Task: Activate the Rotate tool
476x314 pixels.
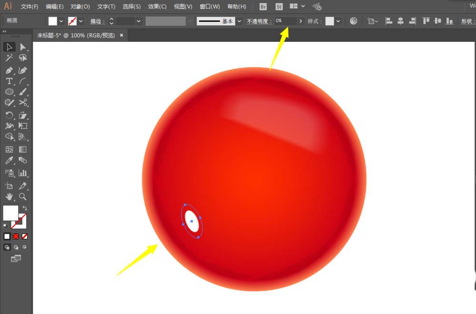Action: point(9,115)
